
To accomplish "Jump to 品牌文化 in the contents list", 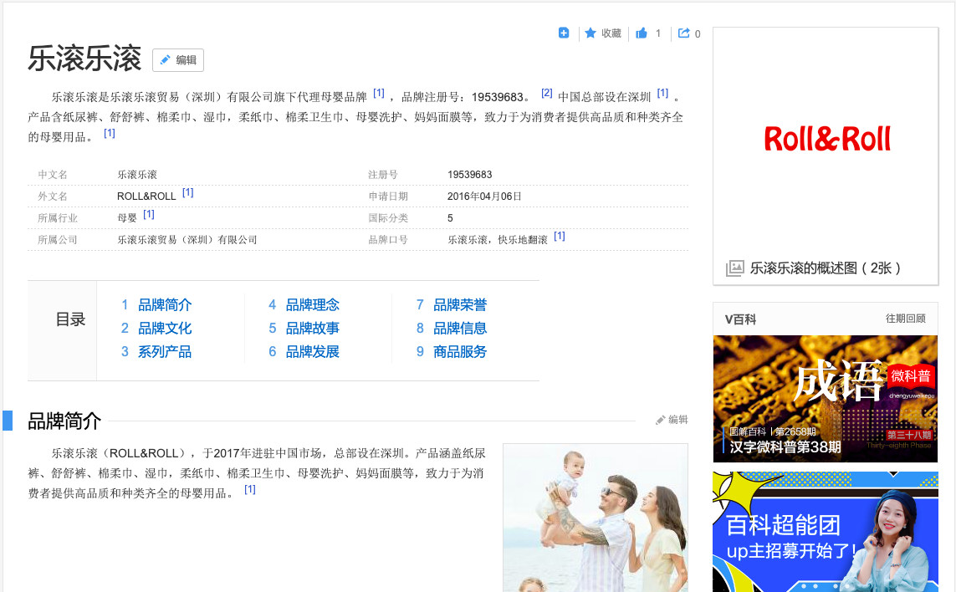I will tap(165, 328).
